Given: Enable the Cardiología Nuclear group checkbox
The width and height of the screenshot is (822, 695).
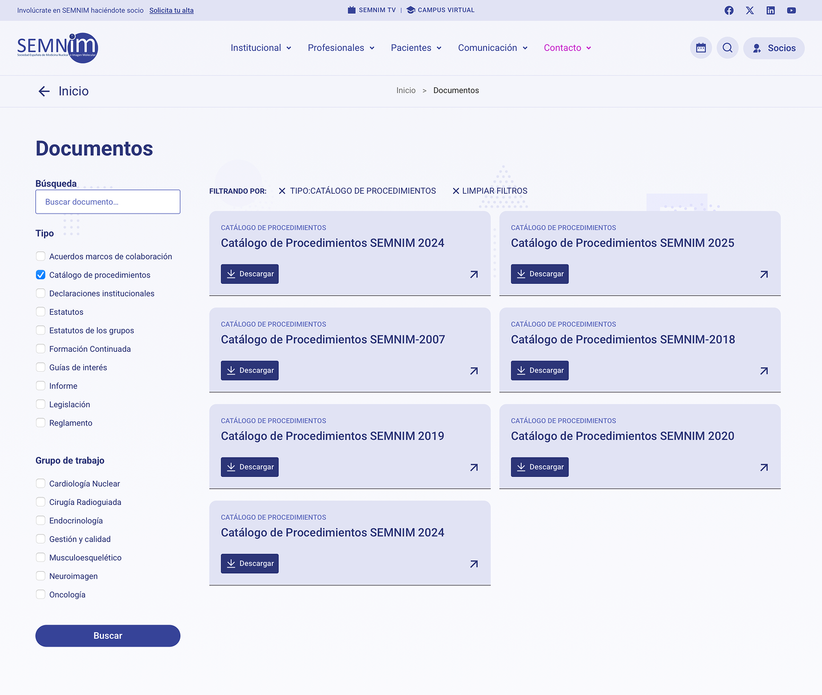Looking at the screenshot, I should pos(41,484).
